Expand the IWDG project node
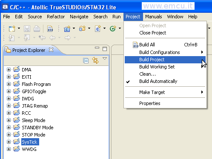 [x=9, y=99]
